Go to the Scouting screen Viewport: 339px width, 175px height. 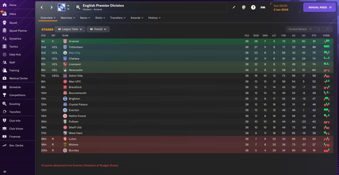[x=14, y=104]
